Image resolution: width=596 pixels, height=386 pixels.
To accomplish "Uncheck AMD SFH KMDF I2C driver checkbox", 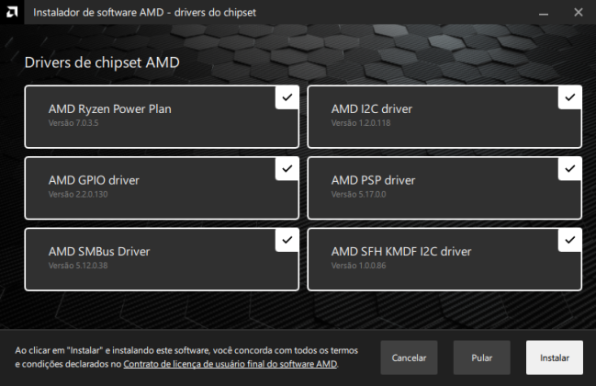I will click(x=570, y=240).
